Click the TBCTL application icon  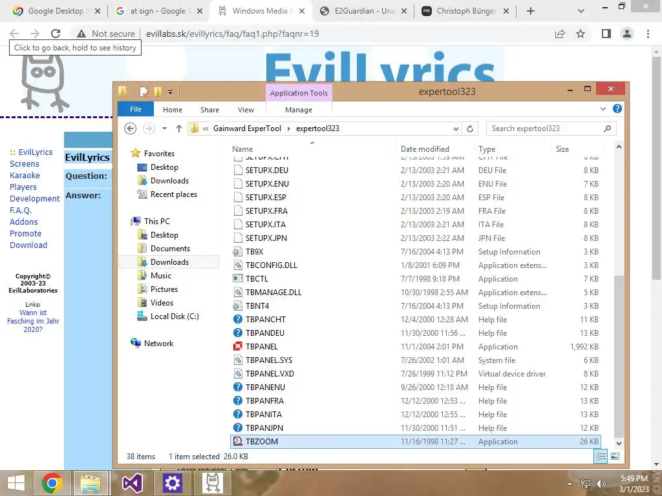238,278
